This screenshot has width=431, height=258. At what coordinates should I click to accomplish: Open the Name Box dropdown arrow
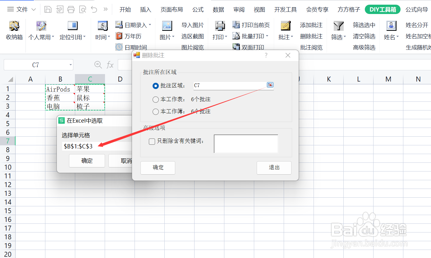click(x=71, y=65)
